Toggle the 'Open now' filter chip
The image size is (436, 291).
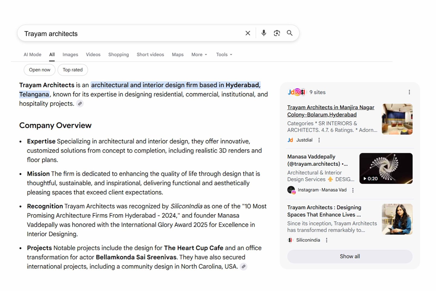[x=40, y=70]
